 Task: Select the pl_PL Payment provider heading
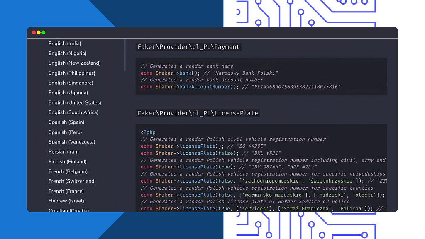(188, 47)
